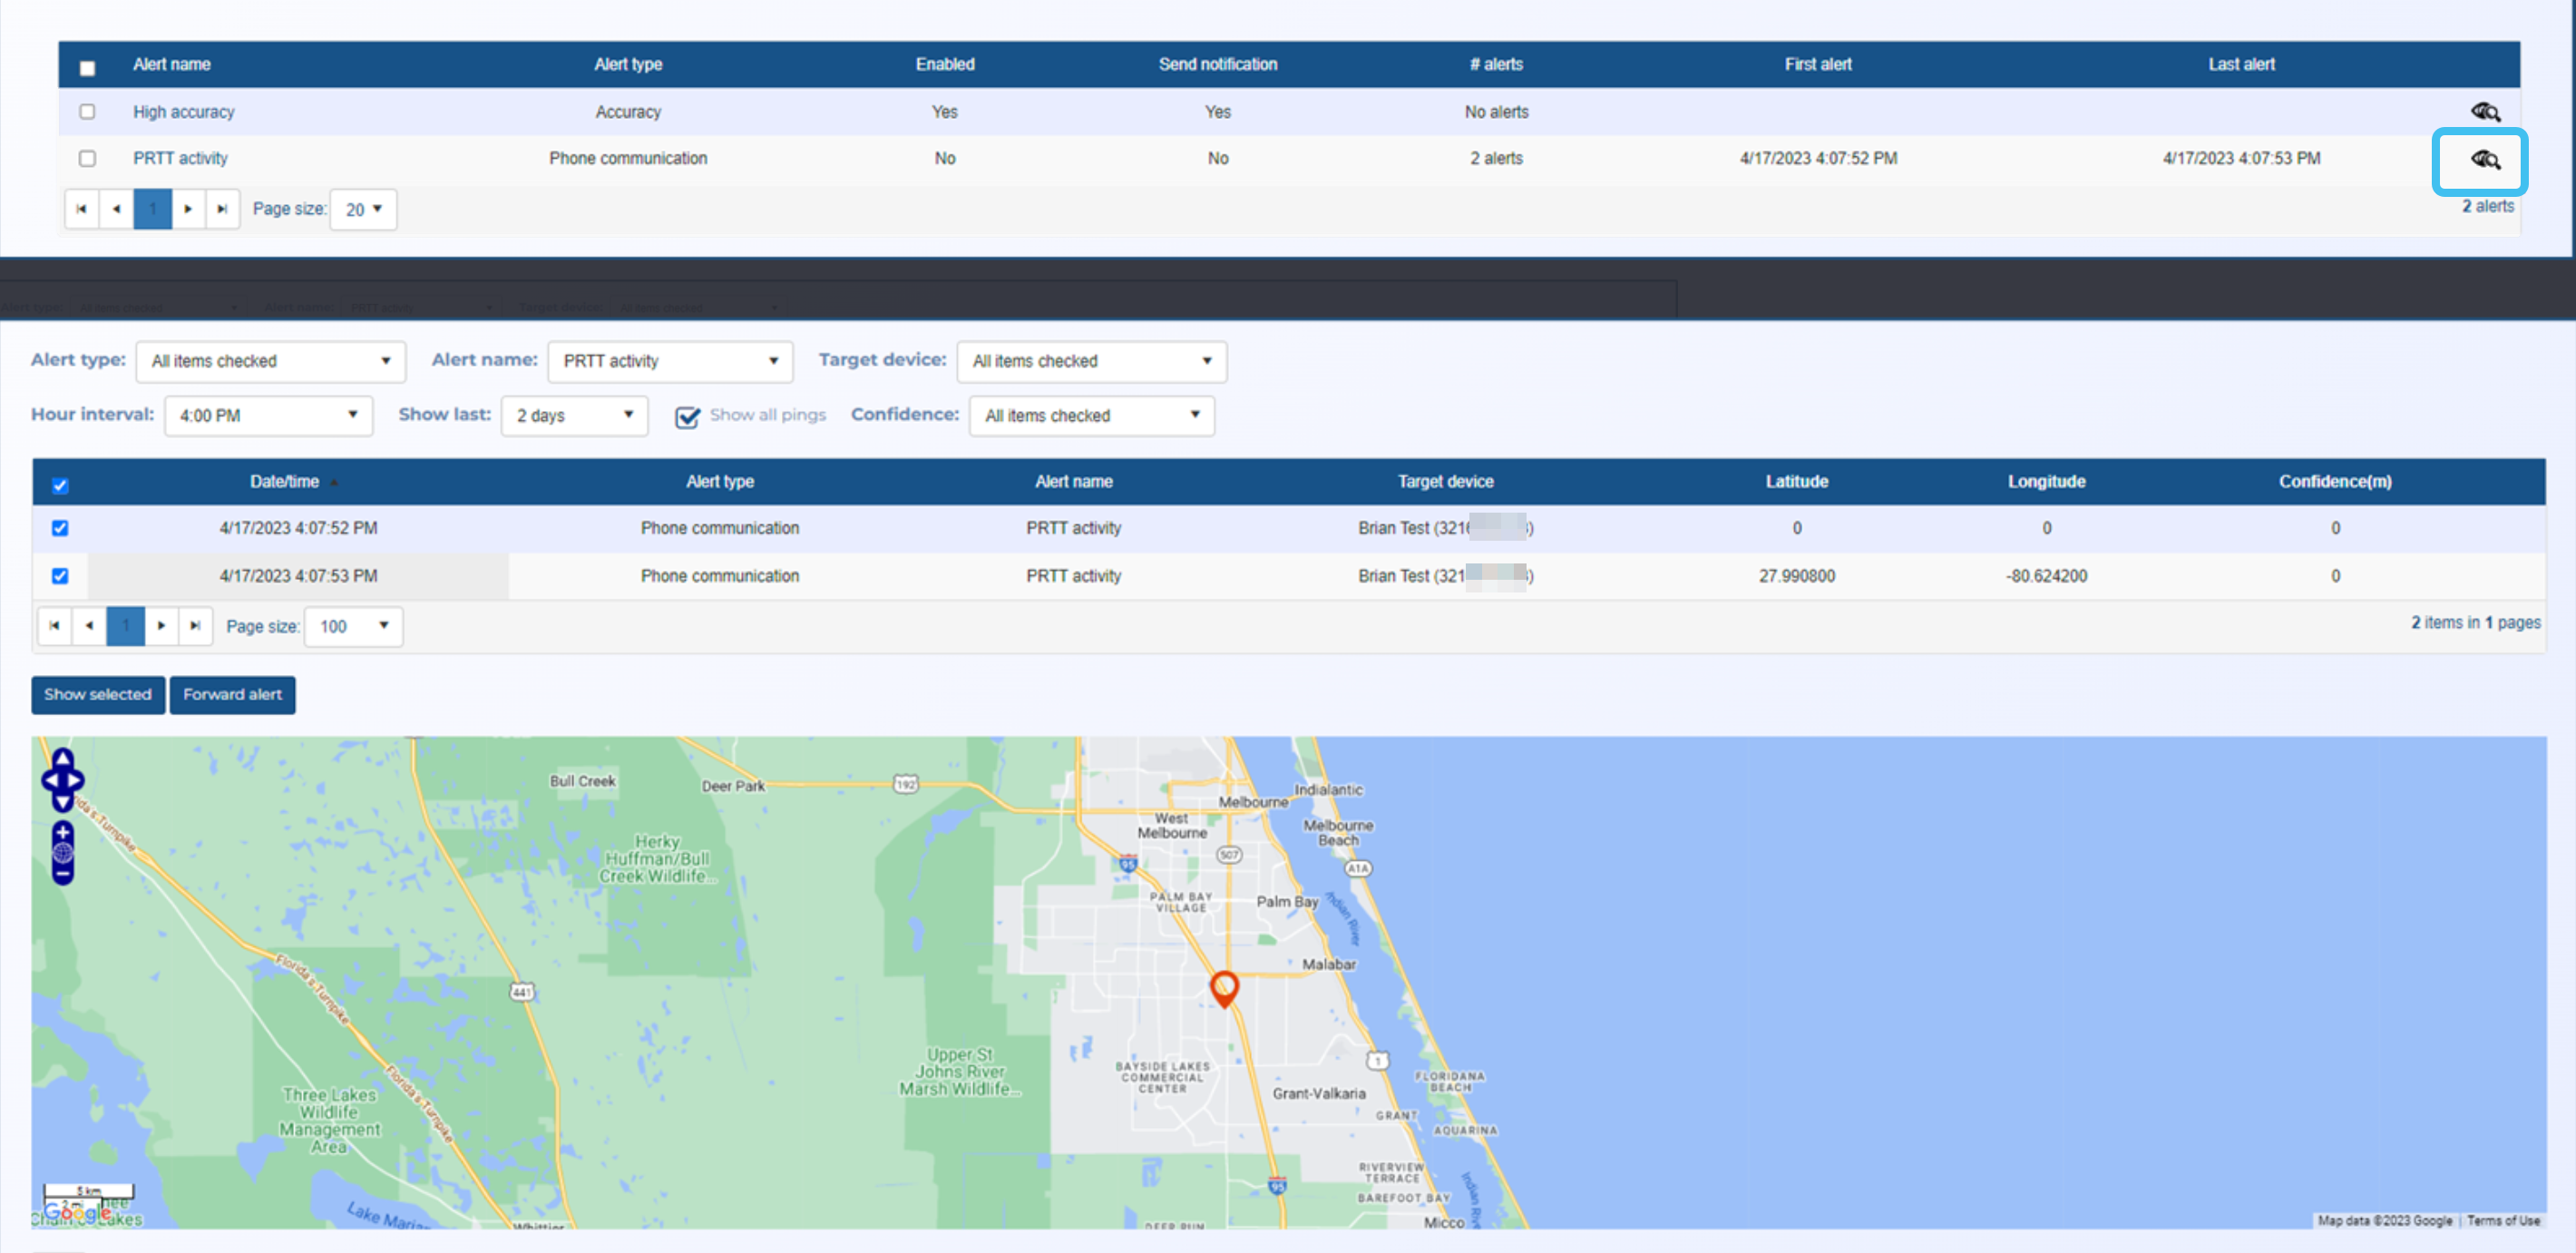Expand the Show last dropdown
The height and width of the screenshot is (1253, 2576).
pos(574,416)
